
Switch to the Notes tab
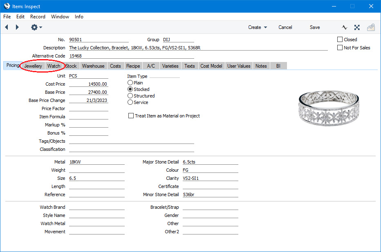tap(261, 66)
